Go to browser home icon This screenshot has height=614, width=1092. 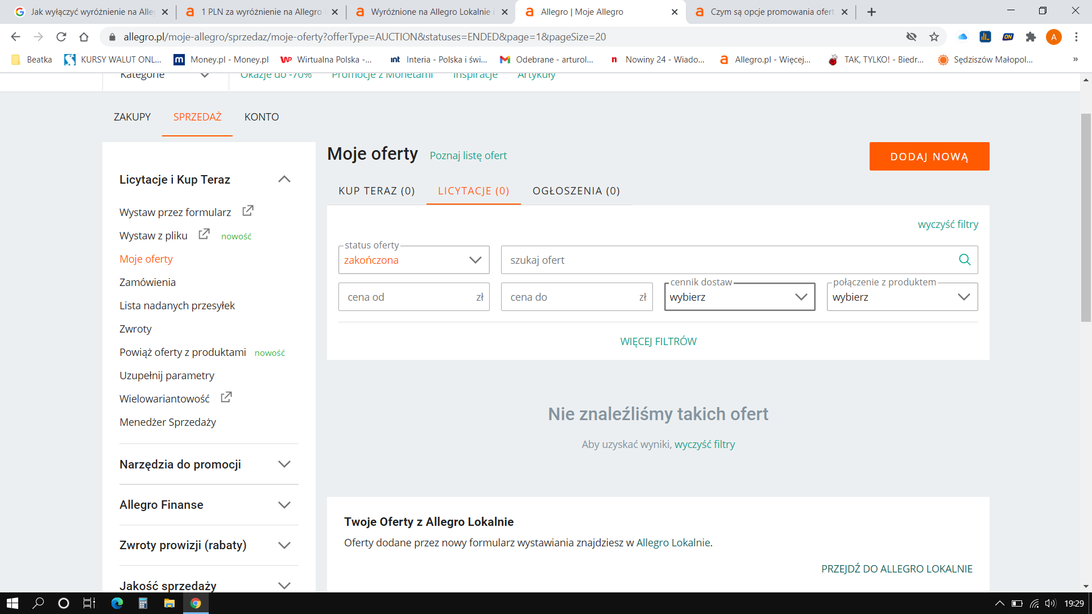(84, 37)
